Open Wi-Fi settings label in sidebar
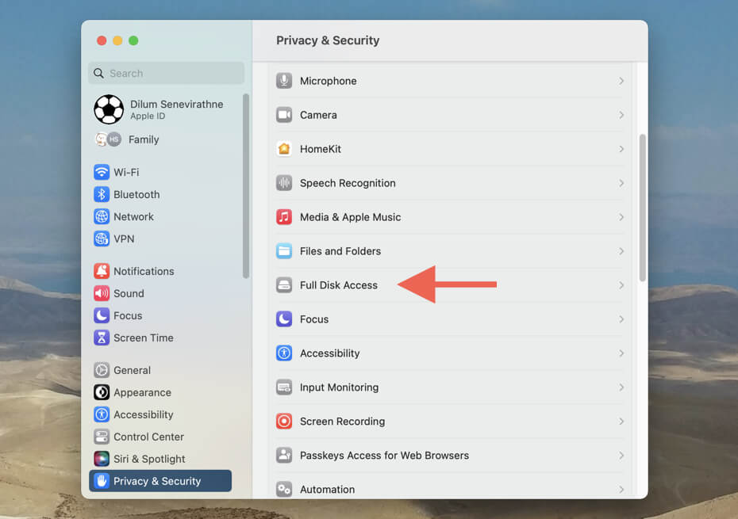The width and height of the screenshot is (738, 519). coord(126,172)
